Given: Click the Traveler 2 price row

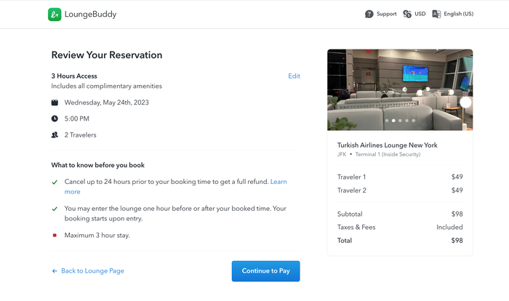Looking at the screenshot, I should point(400,190).
